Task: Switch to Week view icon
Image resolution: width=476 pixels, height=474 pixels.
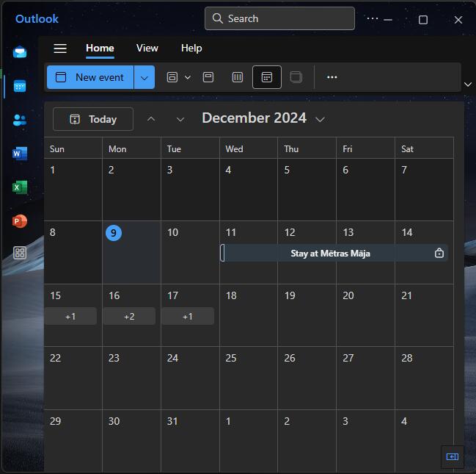Action: point(237,77)
